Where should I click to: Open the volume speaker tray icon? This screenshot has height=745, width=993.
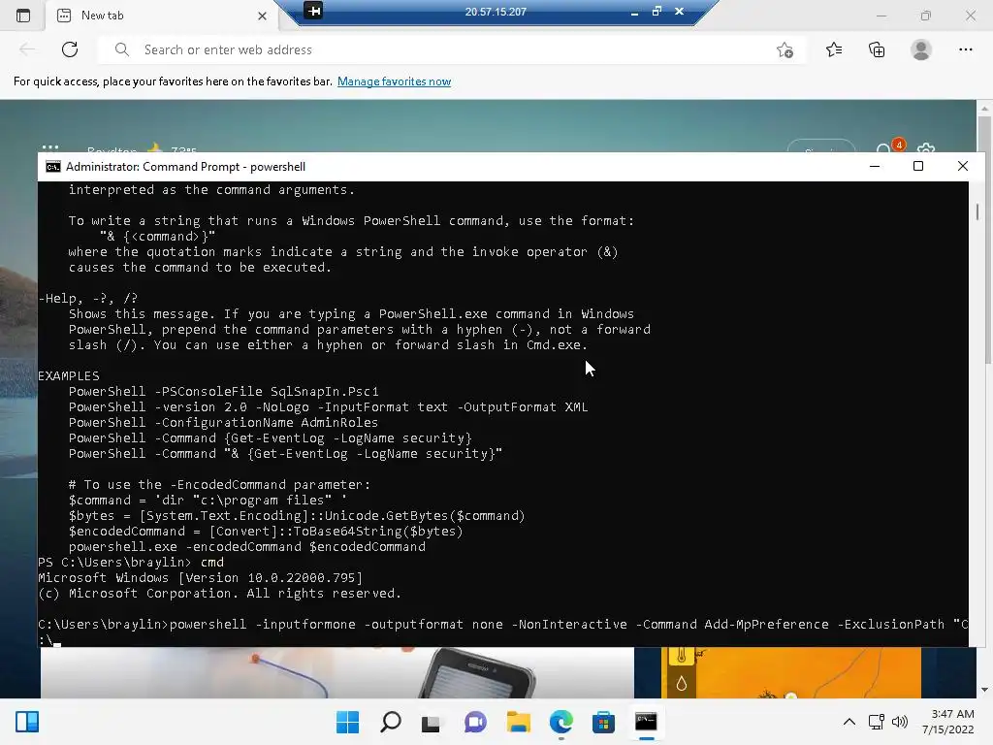899,722
